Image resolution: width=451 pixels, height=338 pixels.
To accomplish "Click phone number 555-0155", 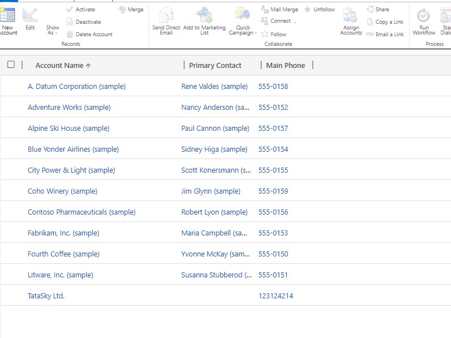I will pos(273,170).
